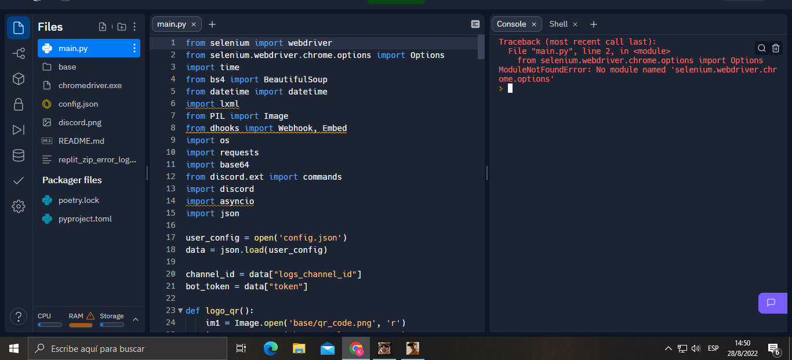Collapse the logo_qr function fold arrow
This screenshot has height=360, width=792.
tap(180, 311)
